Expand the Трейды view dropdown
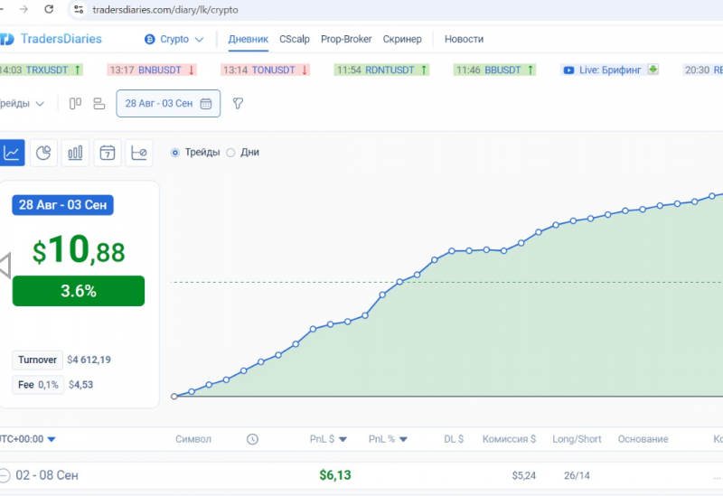This screenshot has height=496, width=723. click(22, 104)
